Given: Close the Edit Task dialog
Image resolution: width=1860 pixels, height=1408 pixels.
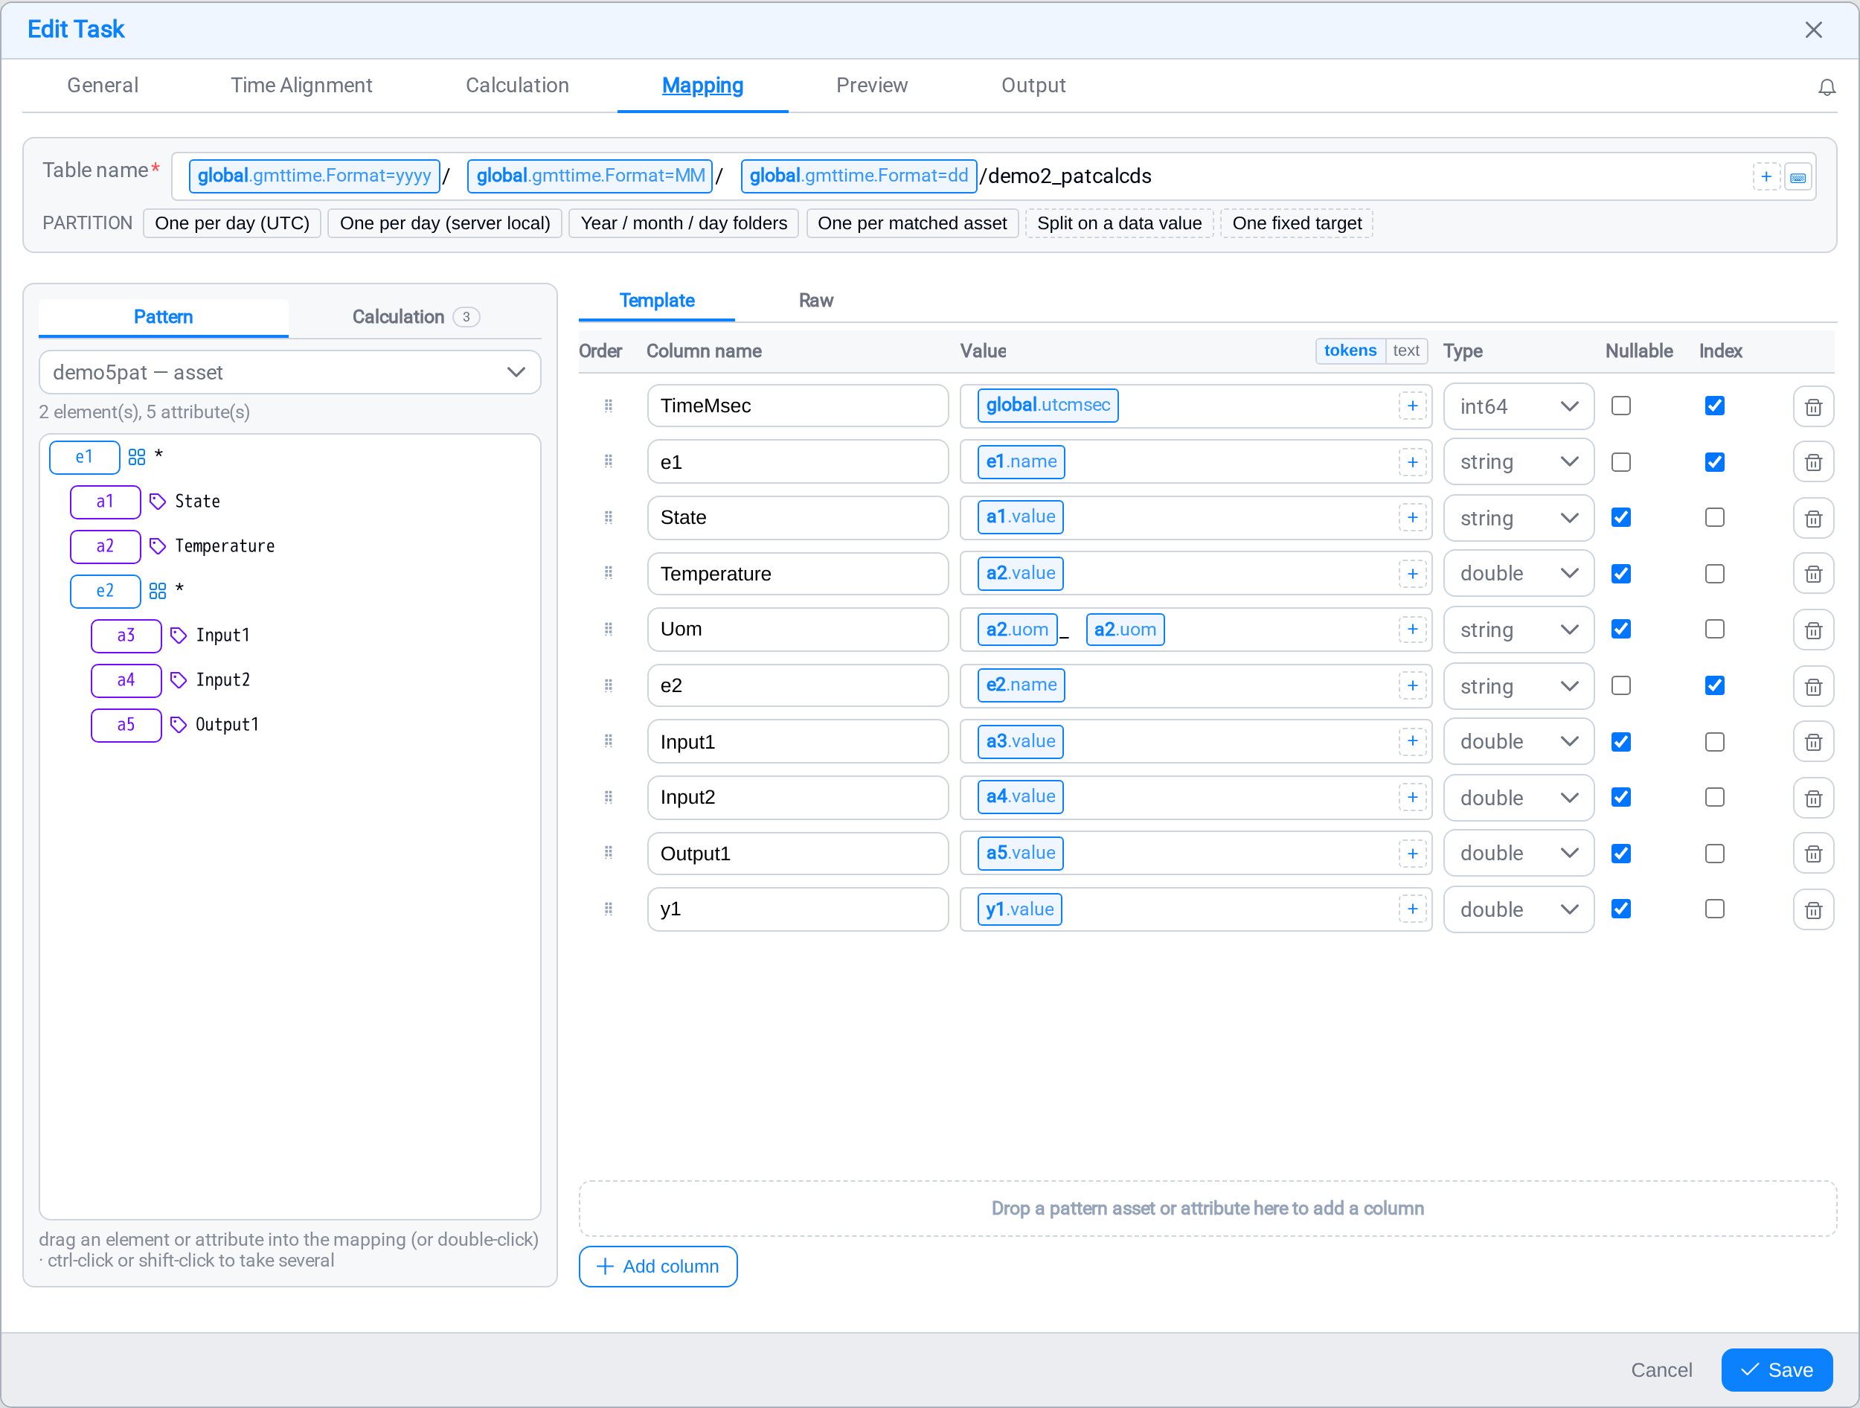Looking at the screenshot, I should (x=1814, y=31).
